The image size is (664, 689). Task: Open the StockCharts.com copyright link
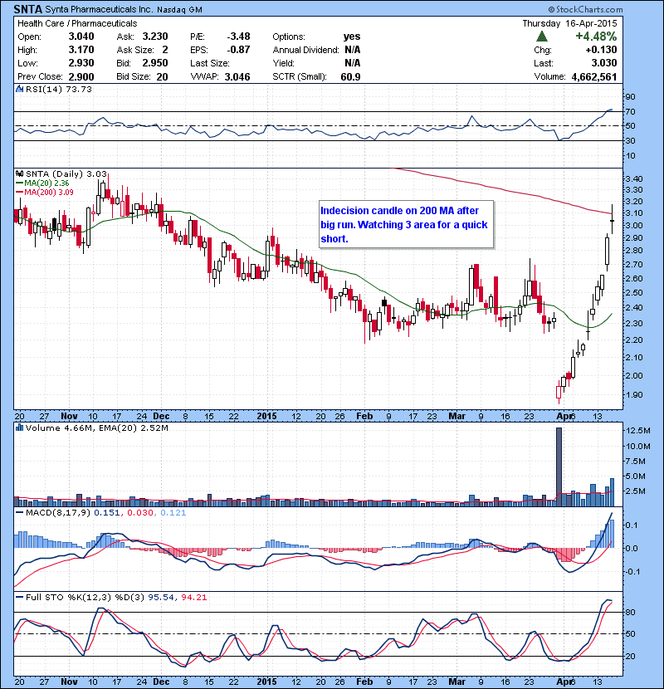tap(585, 9)
